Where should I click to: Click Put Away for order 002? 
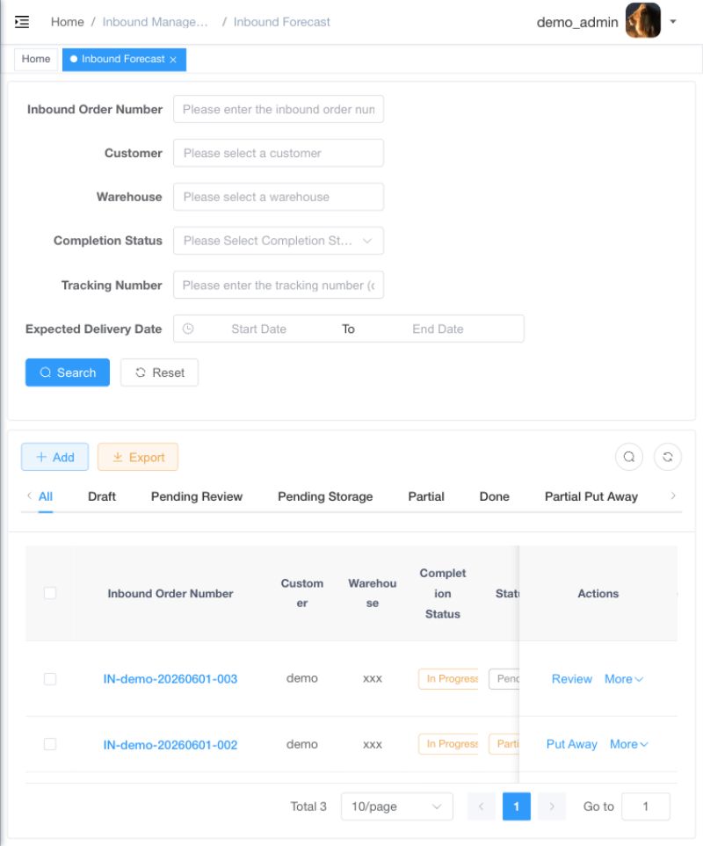[x=571, y=744]
